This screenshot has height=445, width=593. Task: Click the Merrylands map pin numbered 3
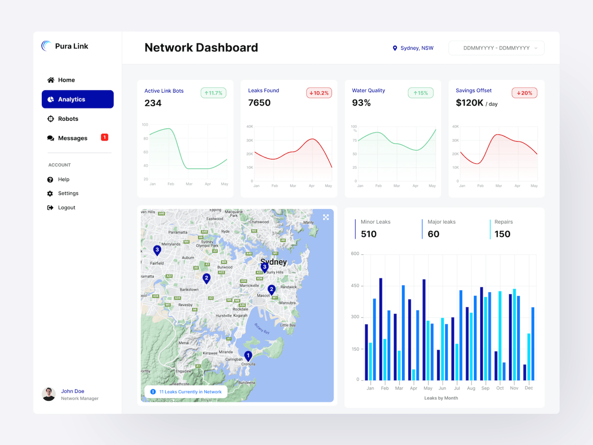[157, 250]
